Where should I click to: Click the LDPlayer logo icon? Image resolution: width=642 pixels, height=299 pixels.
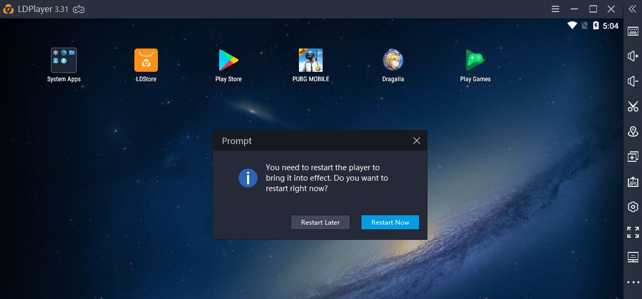tap(8, 9)
